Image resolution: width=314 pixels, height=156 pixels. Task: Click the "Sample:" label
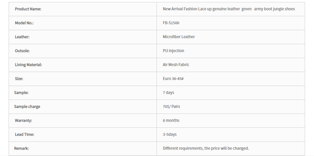coord(21,93)
